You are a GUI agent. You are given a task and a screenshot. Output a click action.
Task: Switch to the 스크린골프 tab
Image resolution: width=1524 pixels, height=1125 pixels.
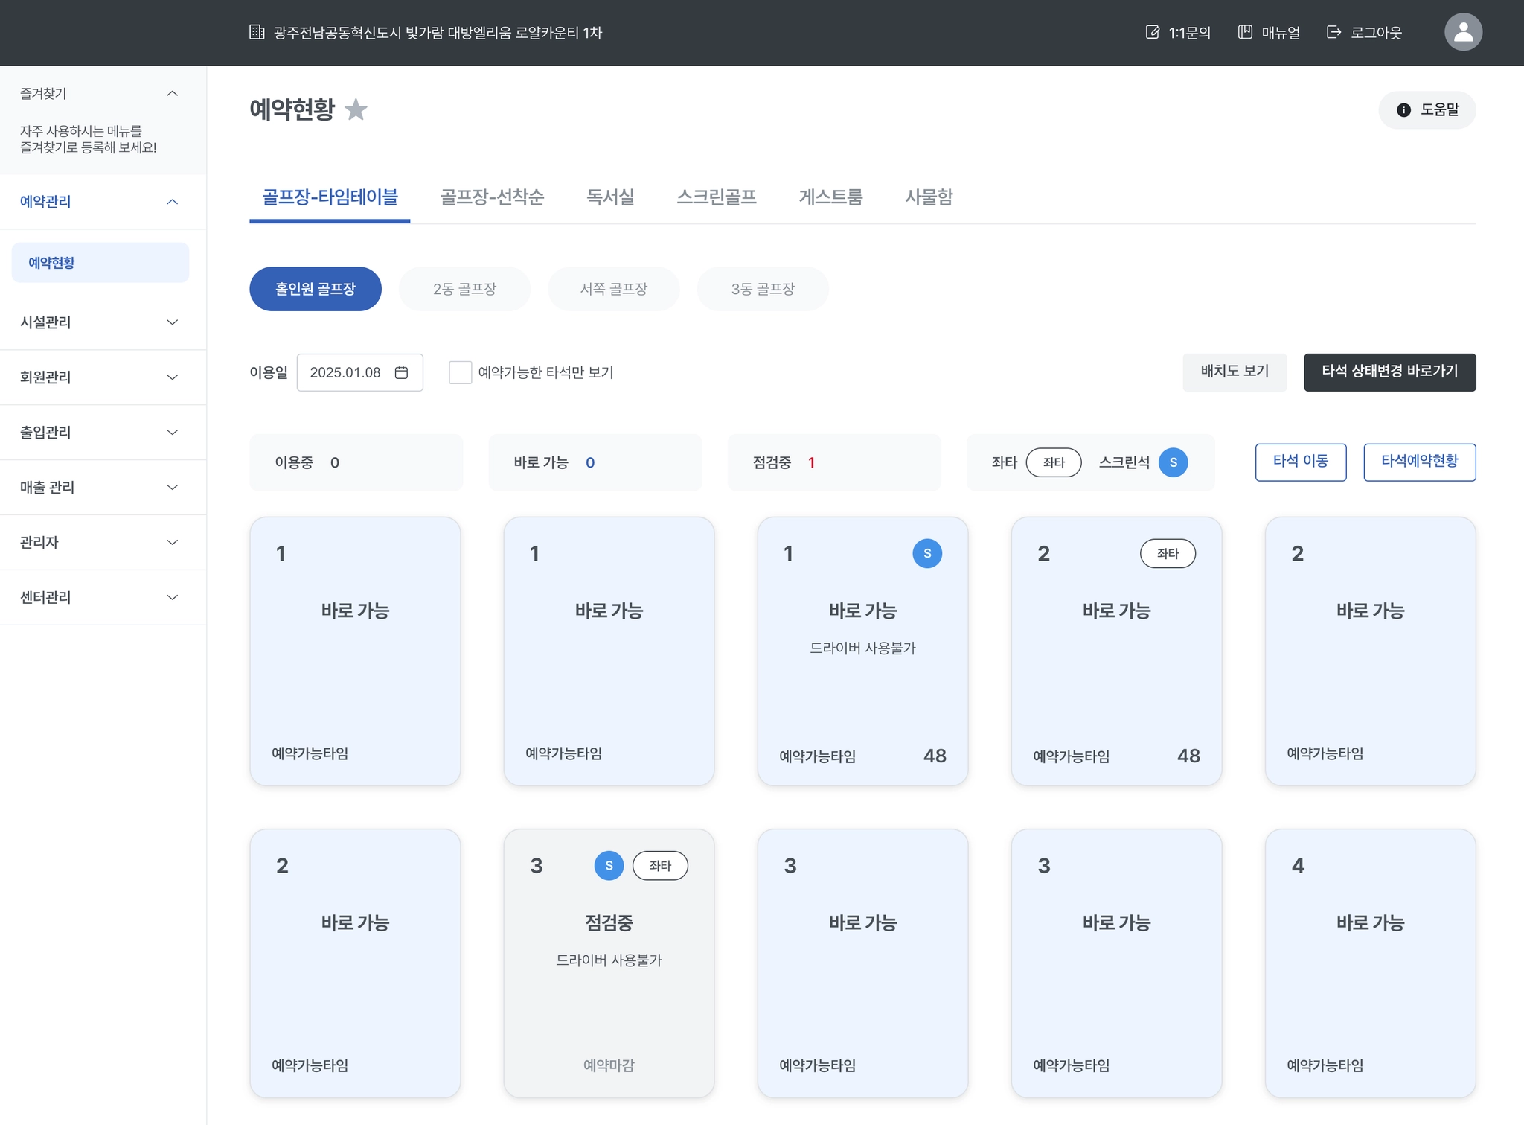tap(716, 197)
